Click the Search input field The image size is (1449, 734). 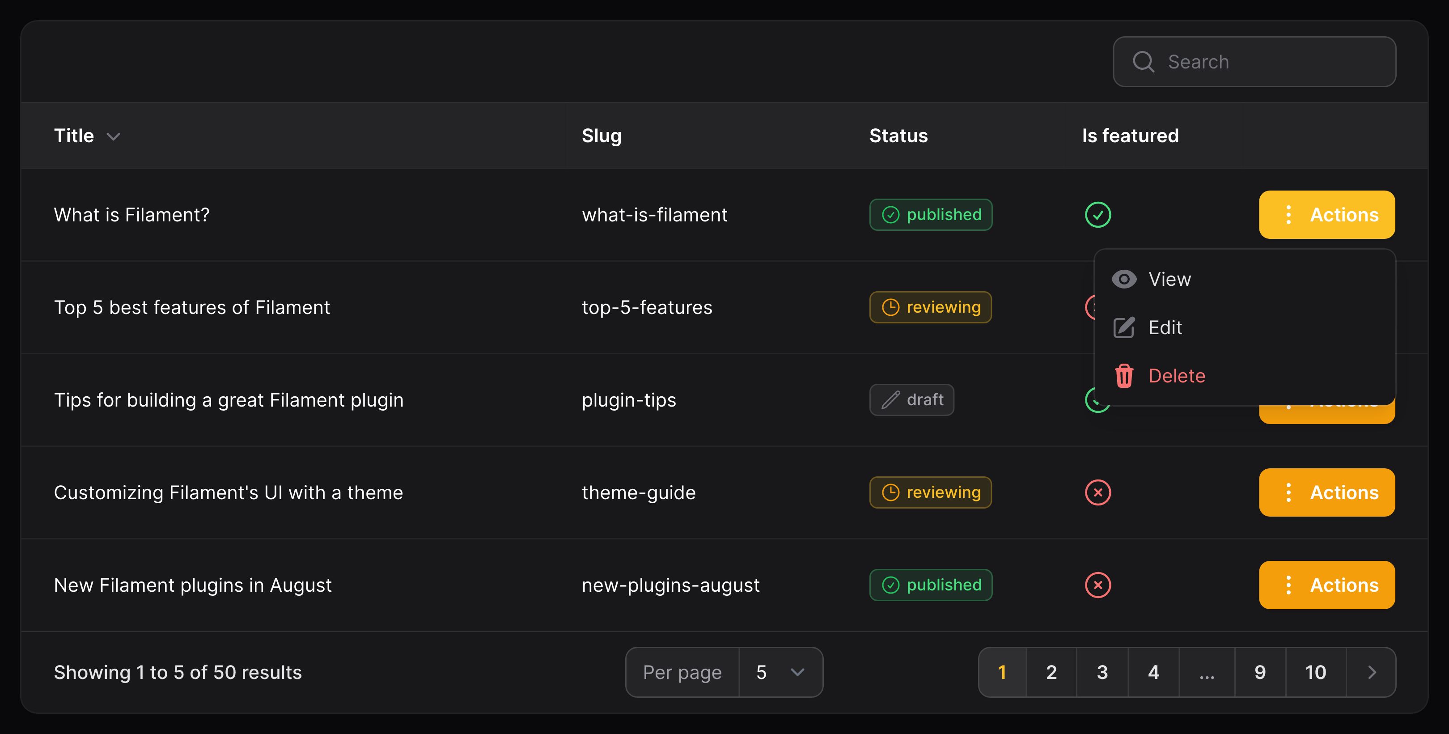pos(1254,62)
